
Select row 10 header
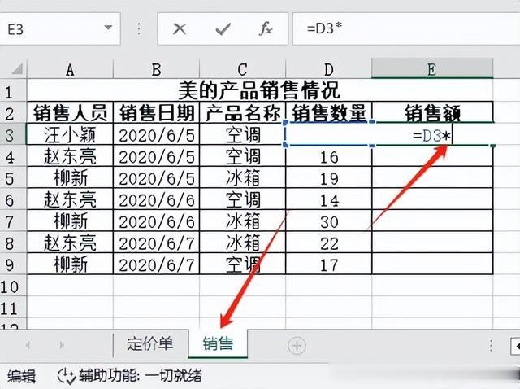[x=13, y=286]
